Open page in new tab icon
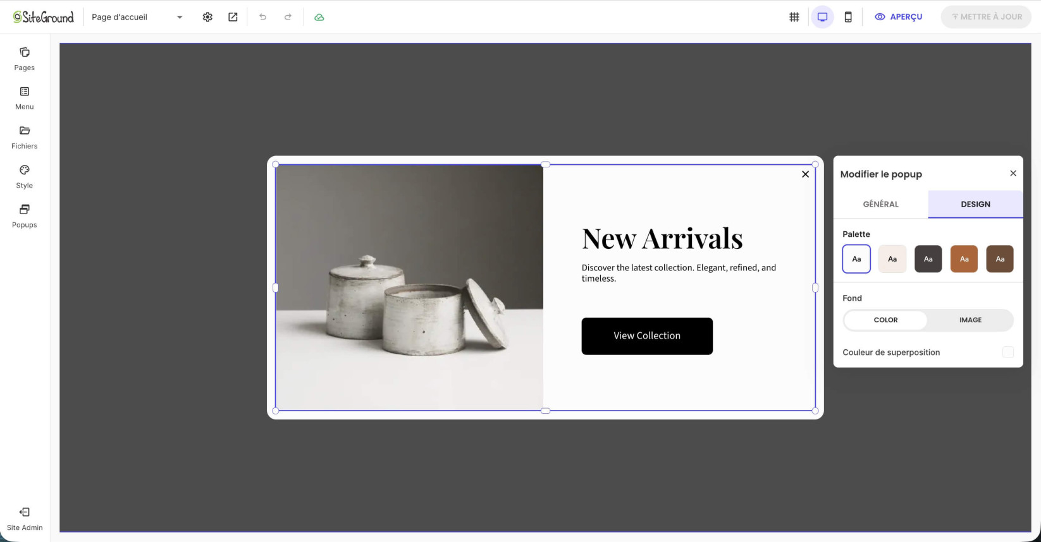The width and height of the screenshot is (1041, 542). coord(233,17)
